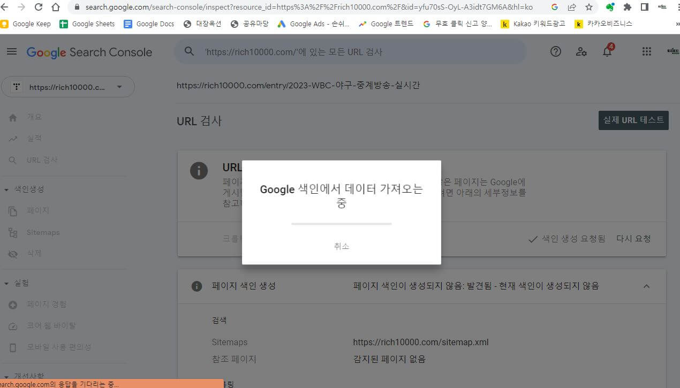Request reindexing with 다시 요청 link

(x=633, y=239)
